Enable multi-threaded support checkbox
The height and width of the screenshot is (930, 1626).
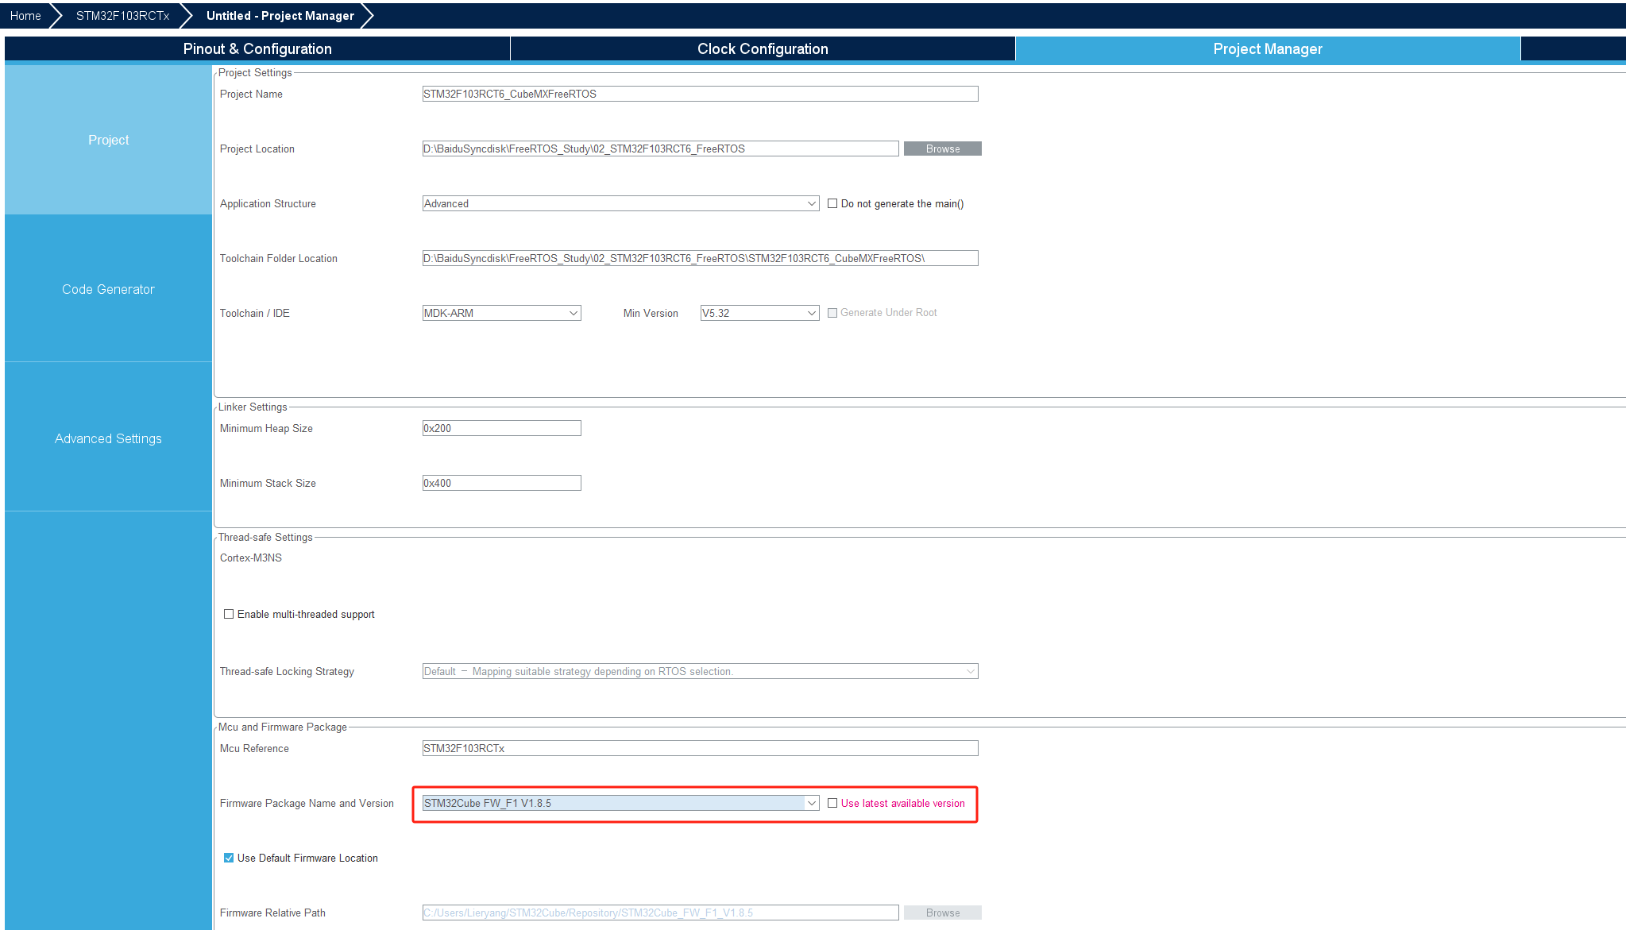point(229,614)
